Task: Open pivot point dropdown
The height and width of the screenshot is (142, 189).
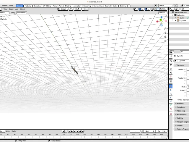Action: pyautogui.click(x=71, y=9)
